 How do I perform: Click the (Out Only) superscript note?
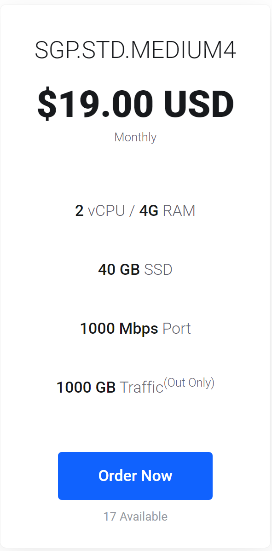189,383
